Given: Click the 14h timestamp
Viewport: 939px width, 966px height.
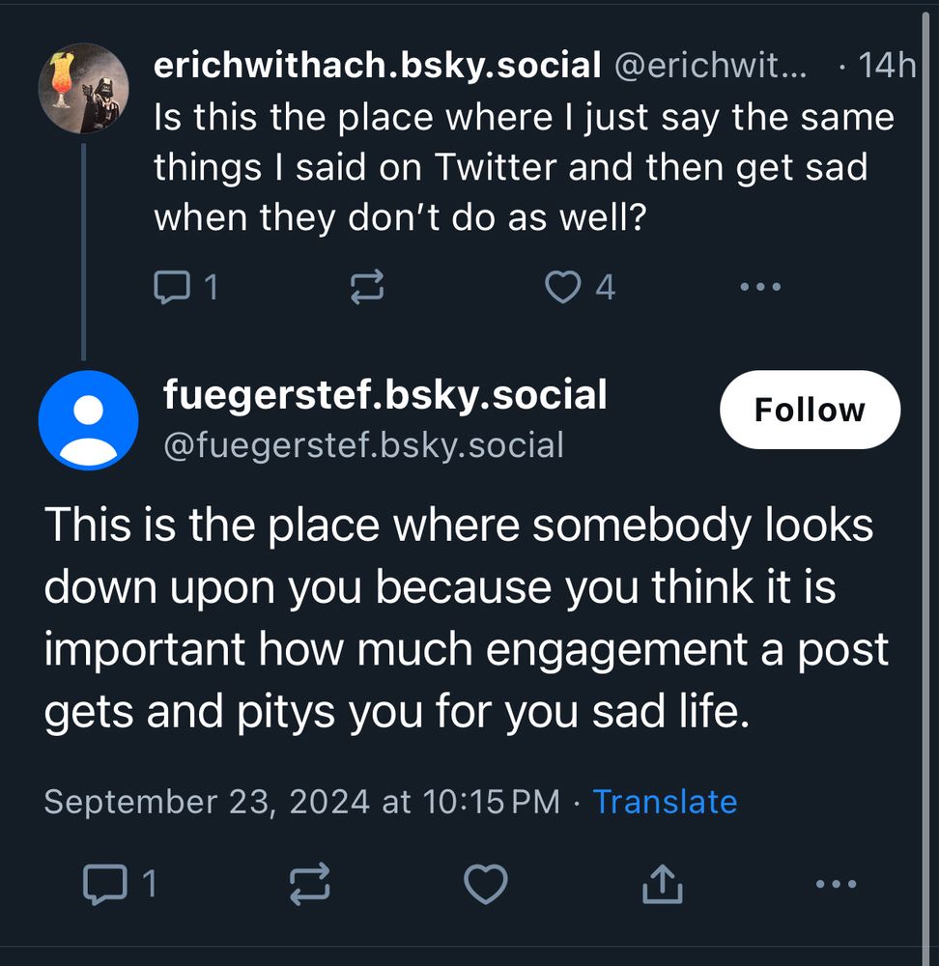Looking at the screenshot, I should 886,66.
